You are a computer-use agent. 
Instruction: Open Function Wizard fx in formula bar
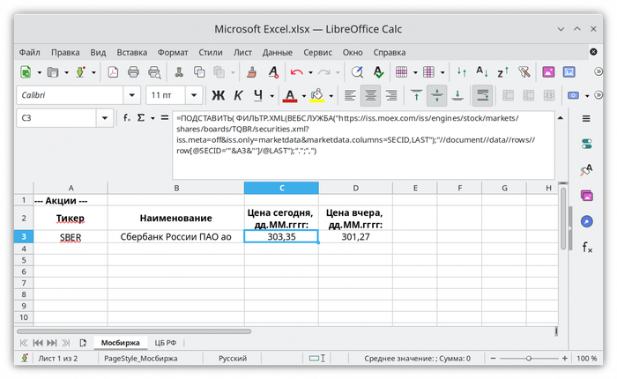[x=127, y=118]
